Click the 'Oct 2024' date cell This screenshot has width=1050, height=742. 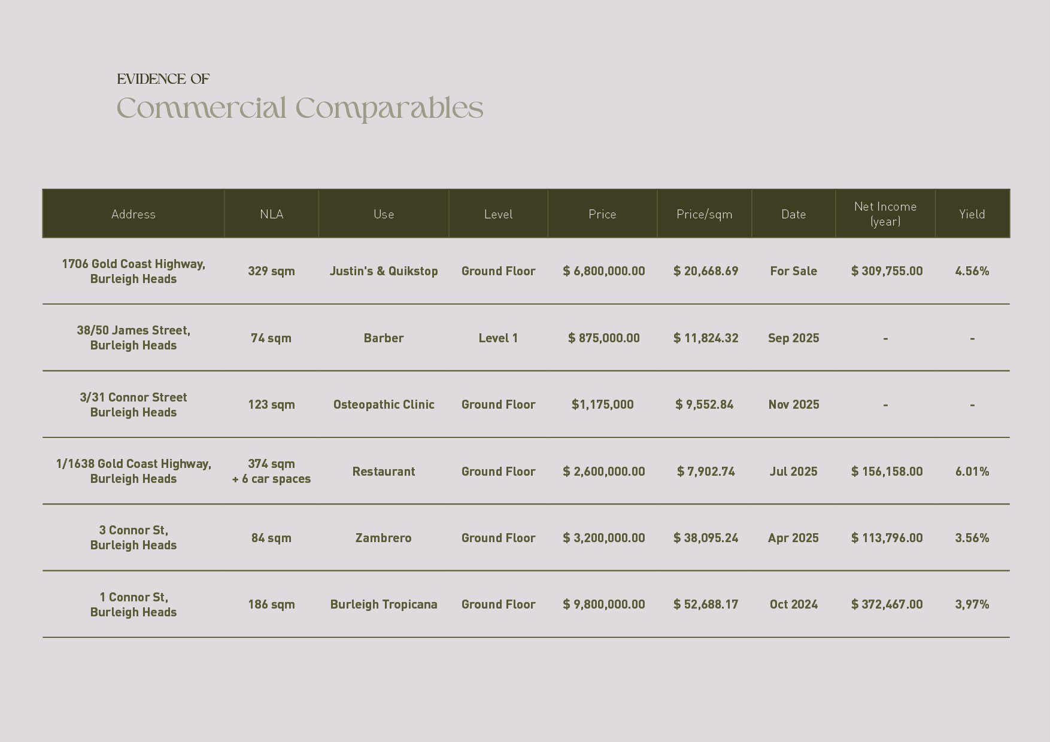point(793,604)
